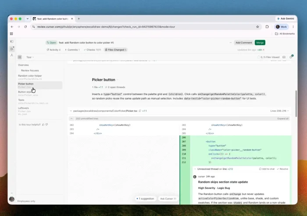The height and width of the screenshot is (216, 307).
Task: Open the Checks 11/11 tab
Action: (x=92, y=50)
